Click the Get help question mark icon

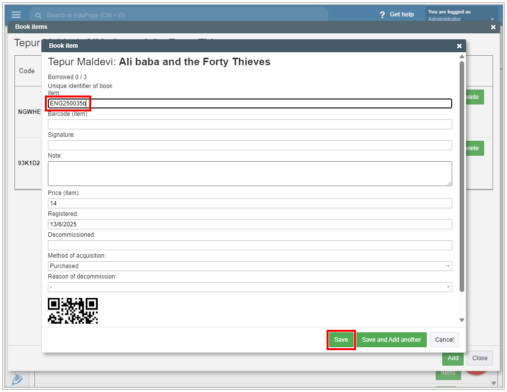click(382, 15)
